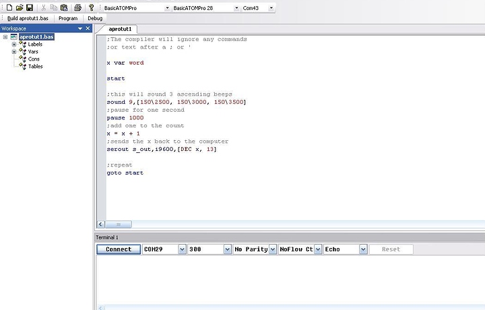Open the No Parity dropdown
Screen dimensions: 485x310
pos(273,249)
